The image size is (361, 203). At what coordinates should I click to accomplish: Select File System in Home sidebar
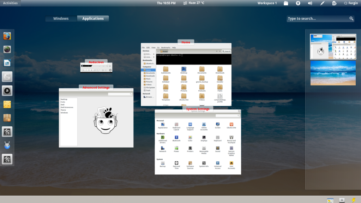(149, 88)
